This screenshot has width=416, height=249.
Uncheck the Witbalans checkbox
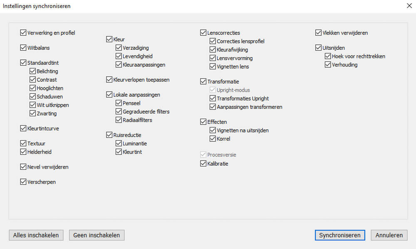[x=23, y=48]
